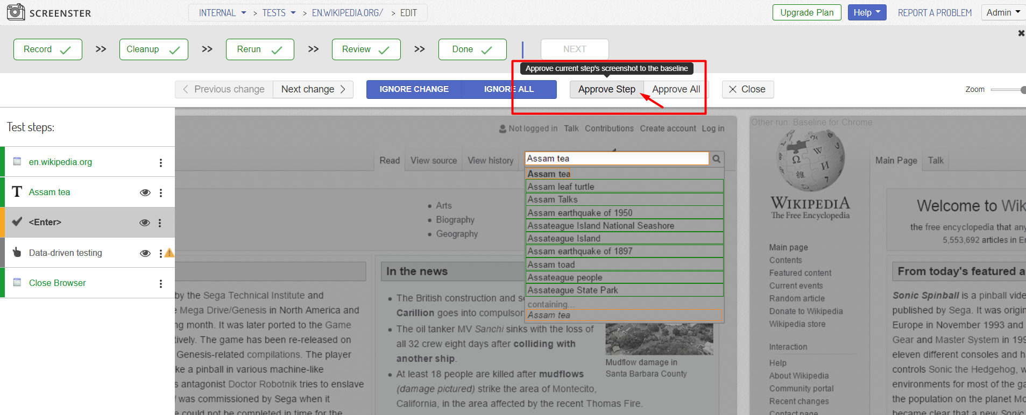Select the Rerun workflow stage
This screenshot has width=1026, height=415.
click(x=260, y=49)
